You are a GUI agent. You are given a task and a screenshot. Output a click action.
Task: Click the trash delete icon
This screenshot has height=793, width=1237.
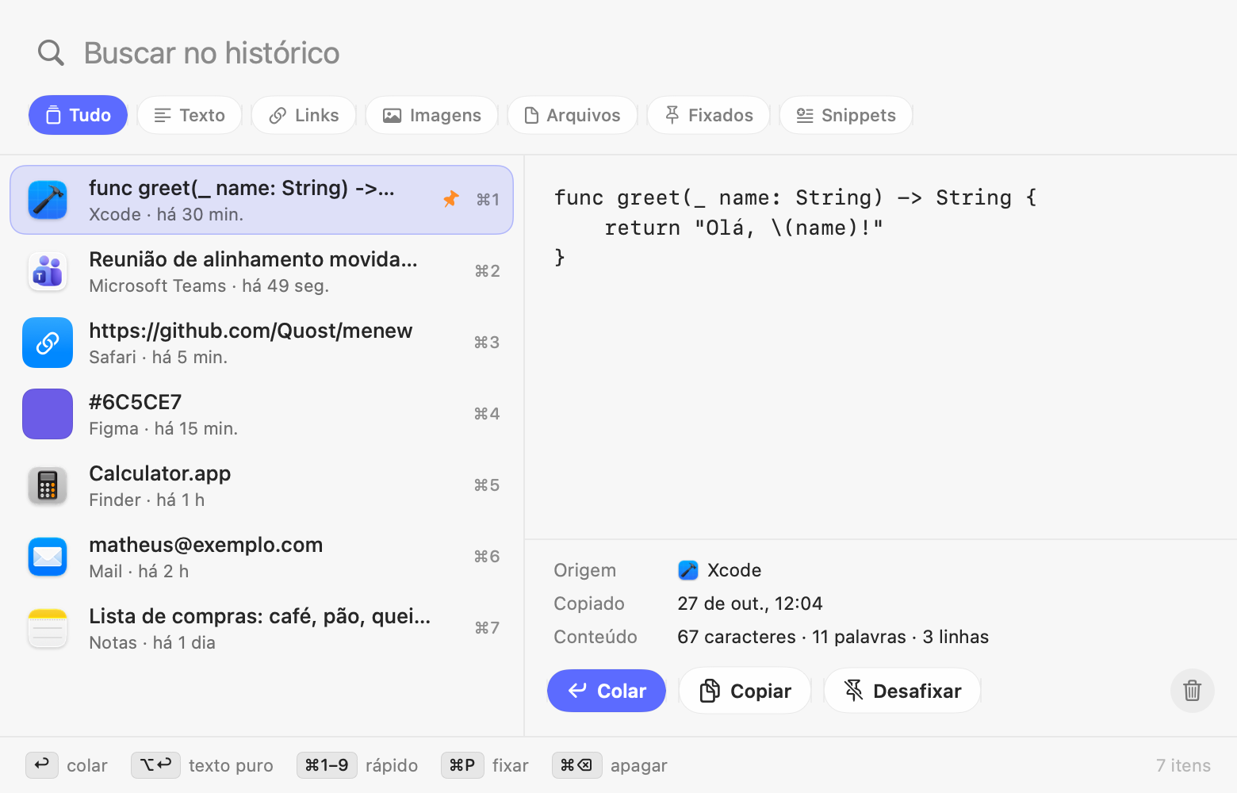tap(1193, 691)
